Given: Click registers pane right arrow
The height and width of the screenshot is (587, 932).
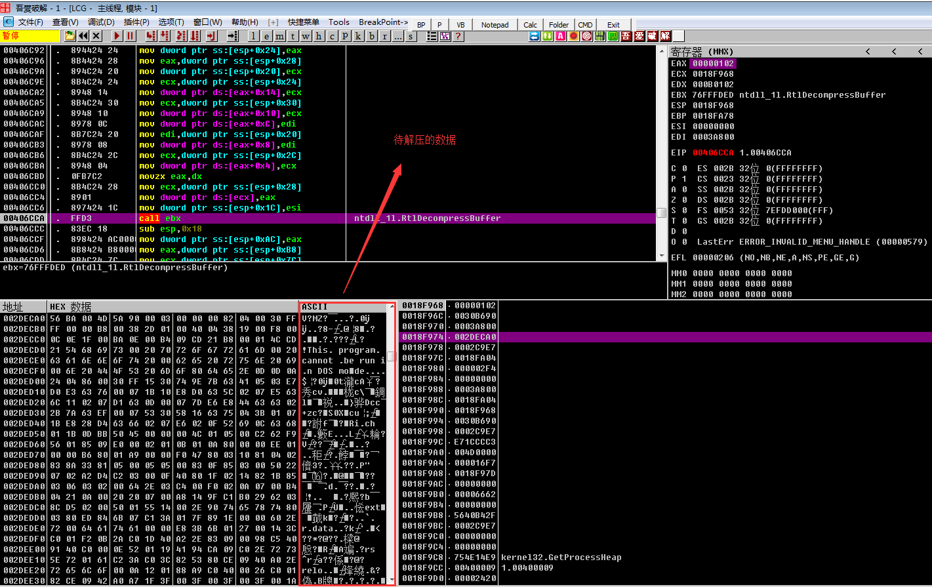Looking at the screenshot, I should pos(920,51).
